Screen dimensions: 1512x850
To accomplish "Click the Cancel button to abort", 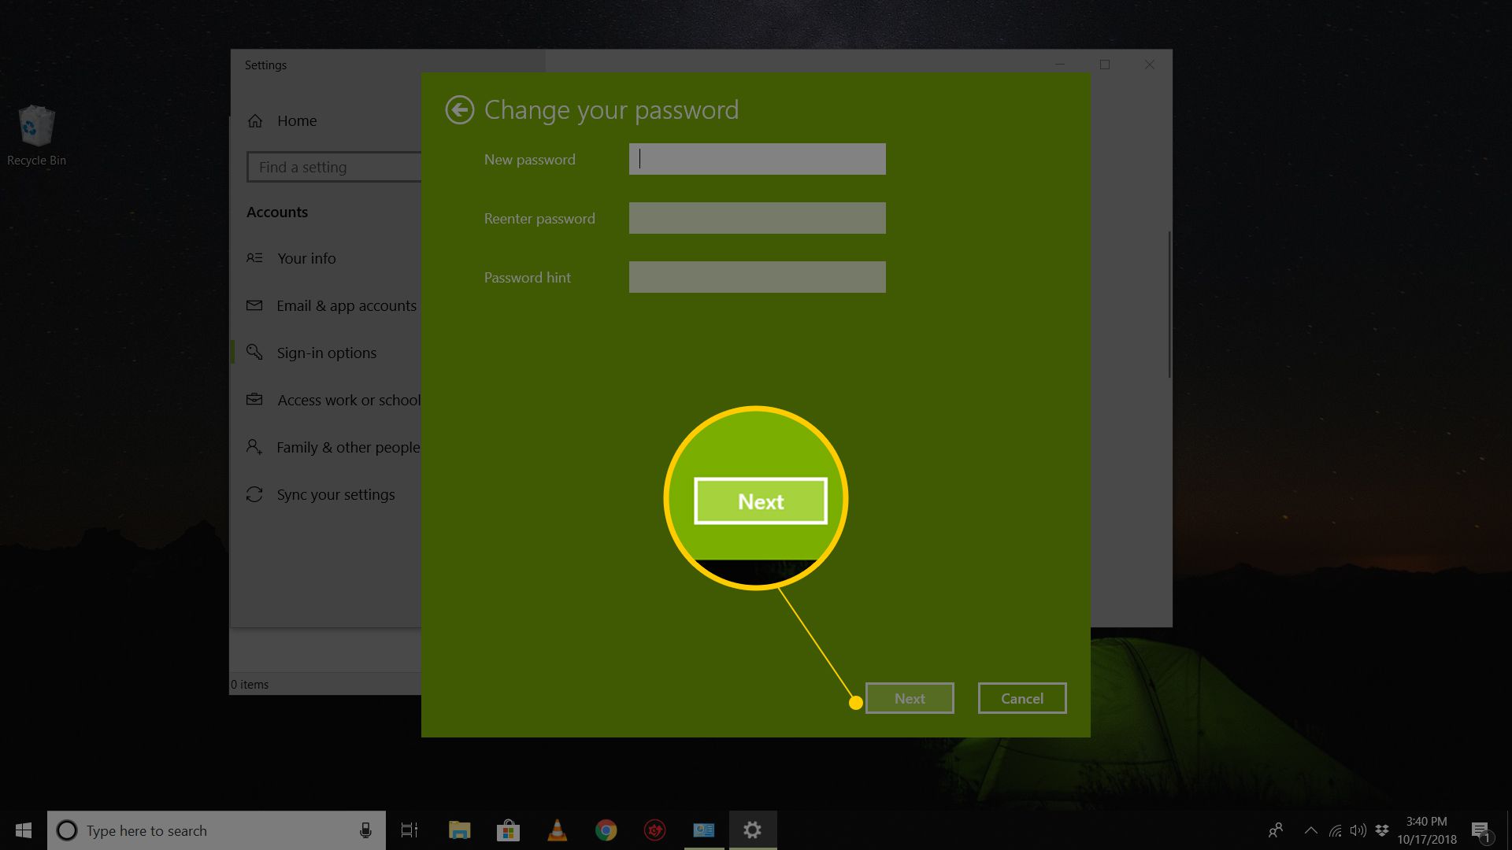I will 1022,698.
